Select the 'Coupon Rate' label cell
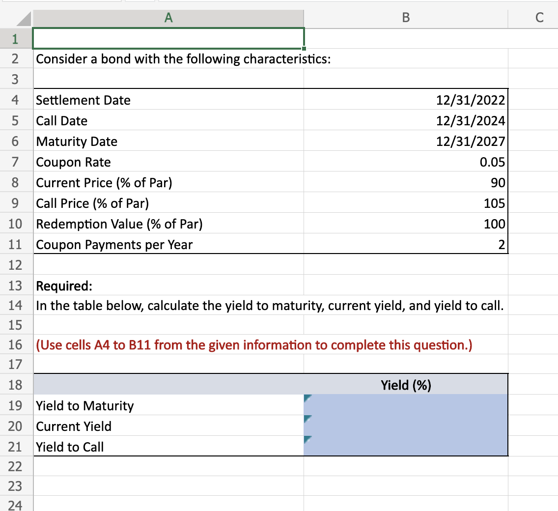 [168, 162]
